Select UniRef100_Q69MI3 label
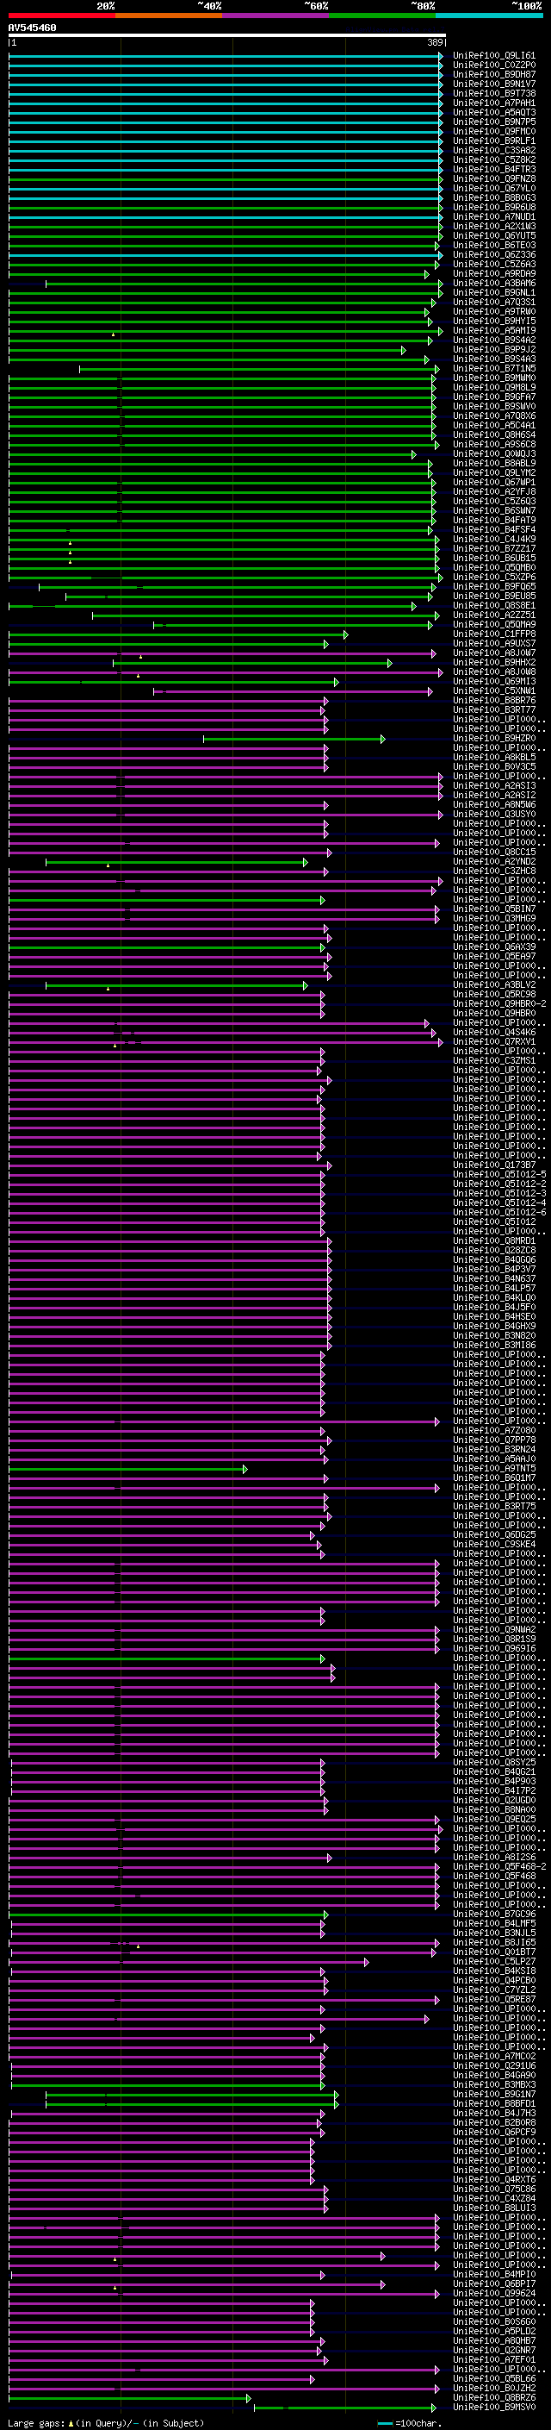This screenshot has width=551, height=2430. (494, 681)
